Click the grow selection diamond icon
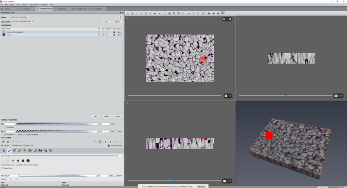 coord(115,142)
